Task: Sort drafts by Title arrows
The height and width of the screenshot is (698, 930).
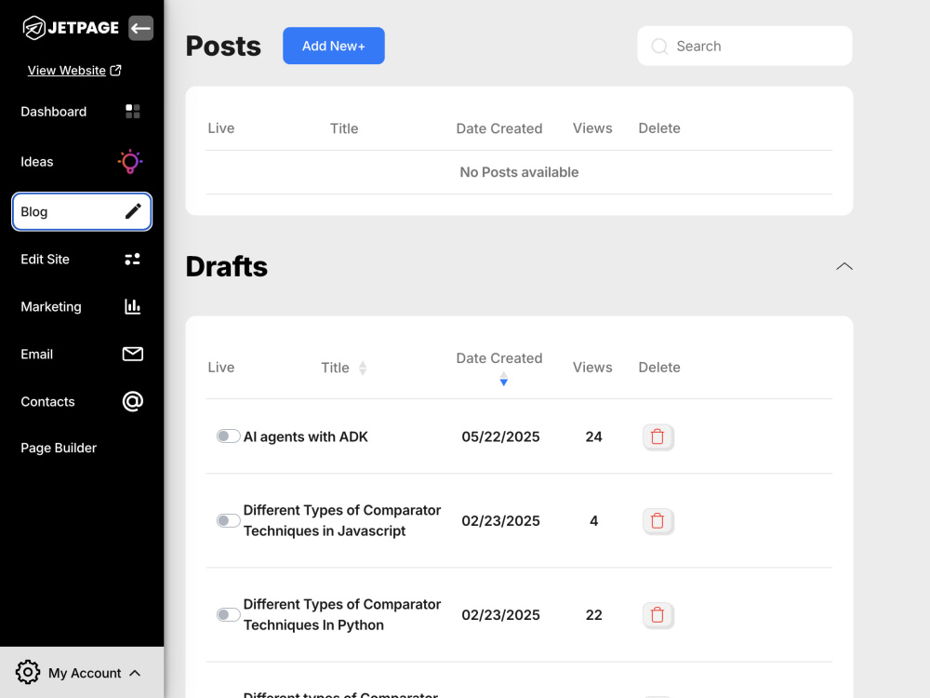Action: coord(363,368)
